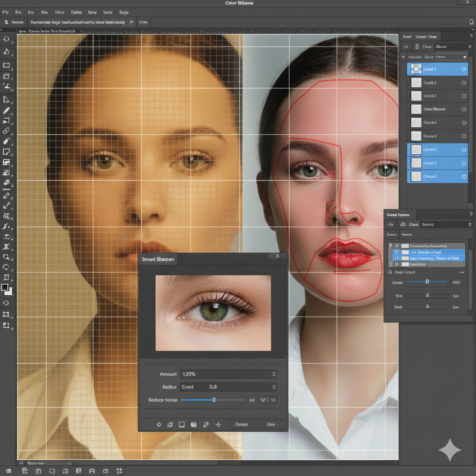Toggle visibility circle on Color Balance layer
The image size is (476, 476).
pyautogui.click(x=463, y=109)
